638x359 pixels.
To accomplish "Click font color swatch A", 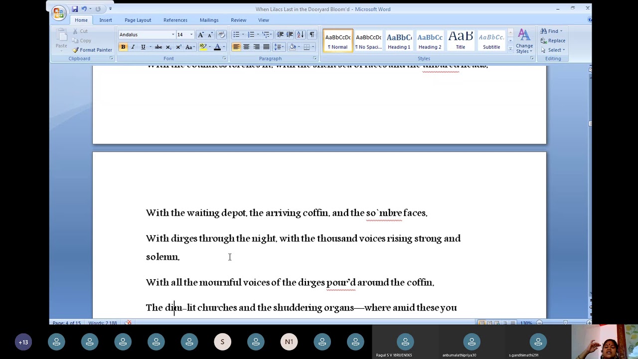I will (217, 47).
